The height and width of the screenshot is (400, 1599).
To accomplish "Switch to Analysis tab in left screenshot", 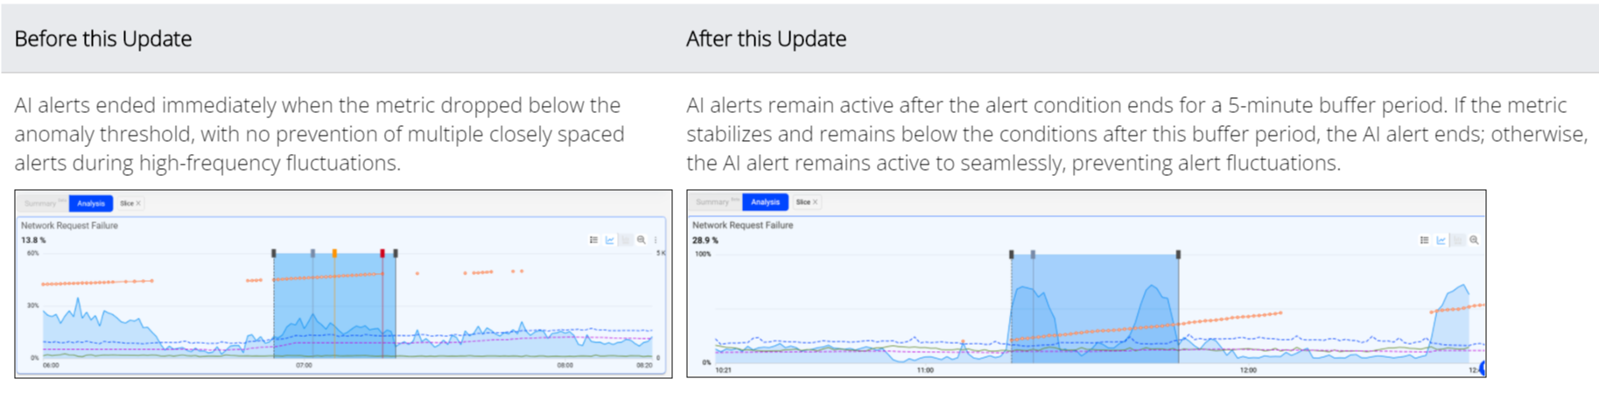I will (91, 203).
